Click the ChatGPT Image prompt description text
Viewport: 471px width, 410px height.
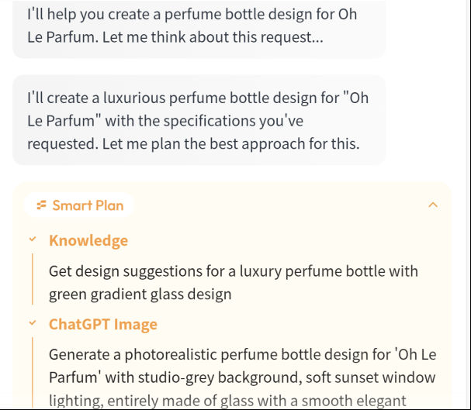pyautogui.click(x=242, y=377)
